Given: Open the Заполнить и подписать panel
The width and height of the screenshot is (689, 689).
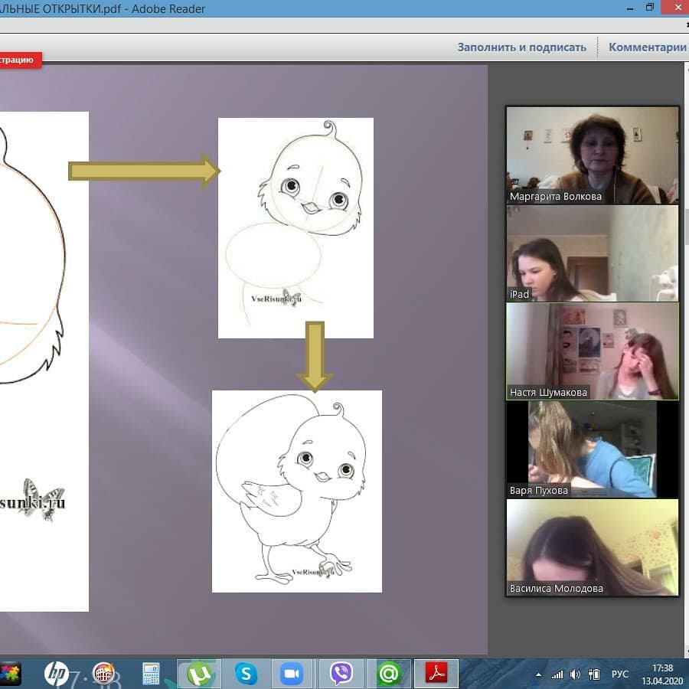Looking at the screenshot, I should pos(521,47).
